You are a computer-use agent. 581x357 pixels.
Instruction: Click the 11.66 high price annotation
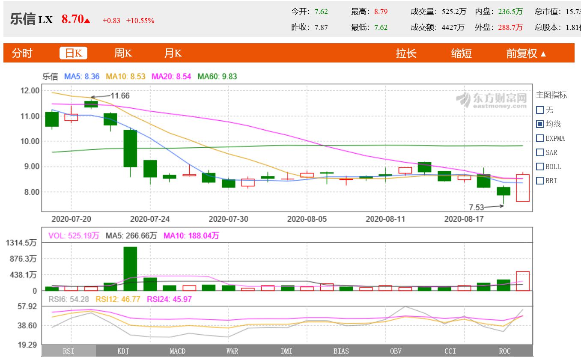click(120, 95)
